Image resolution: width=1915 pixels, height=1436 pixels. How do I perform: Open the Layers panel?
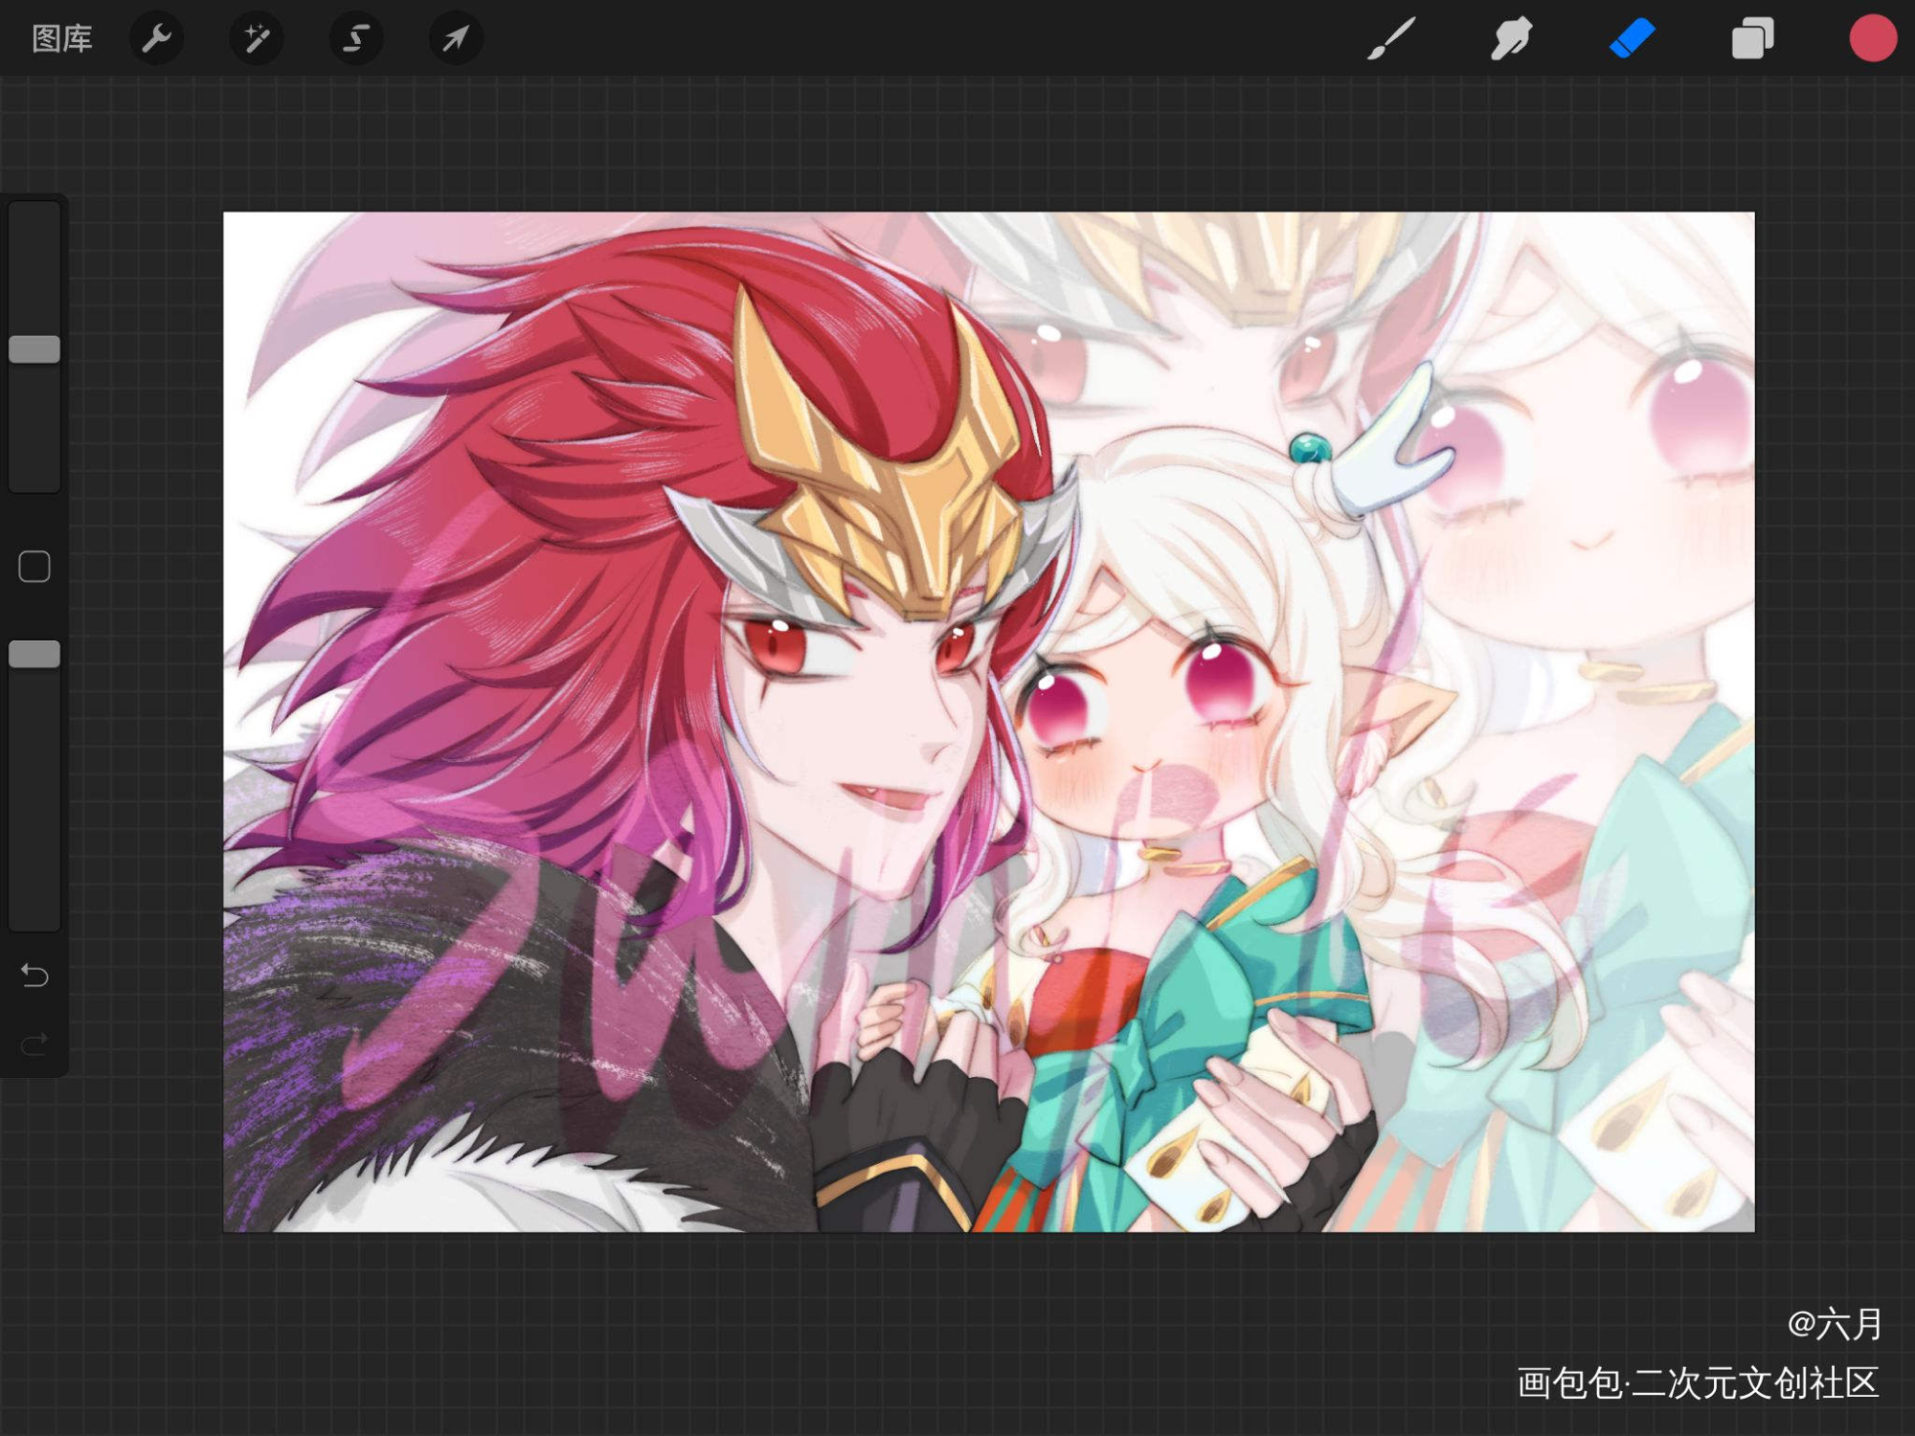pos(1752,38)
